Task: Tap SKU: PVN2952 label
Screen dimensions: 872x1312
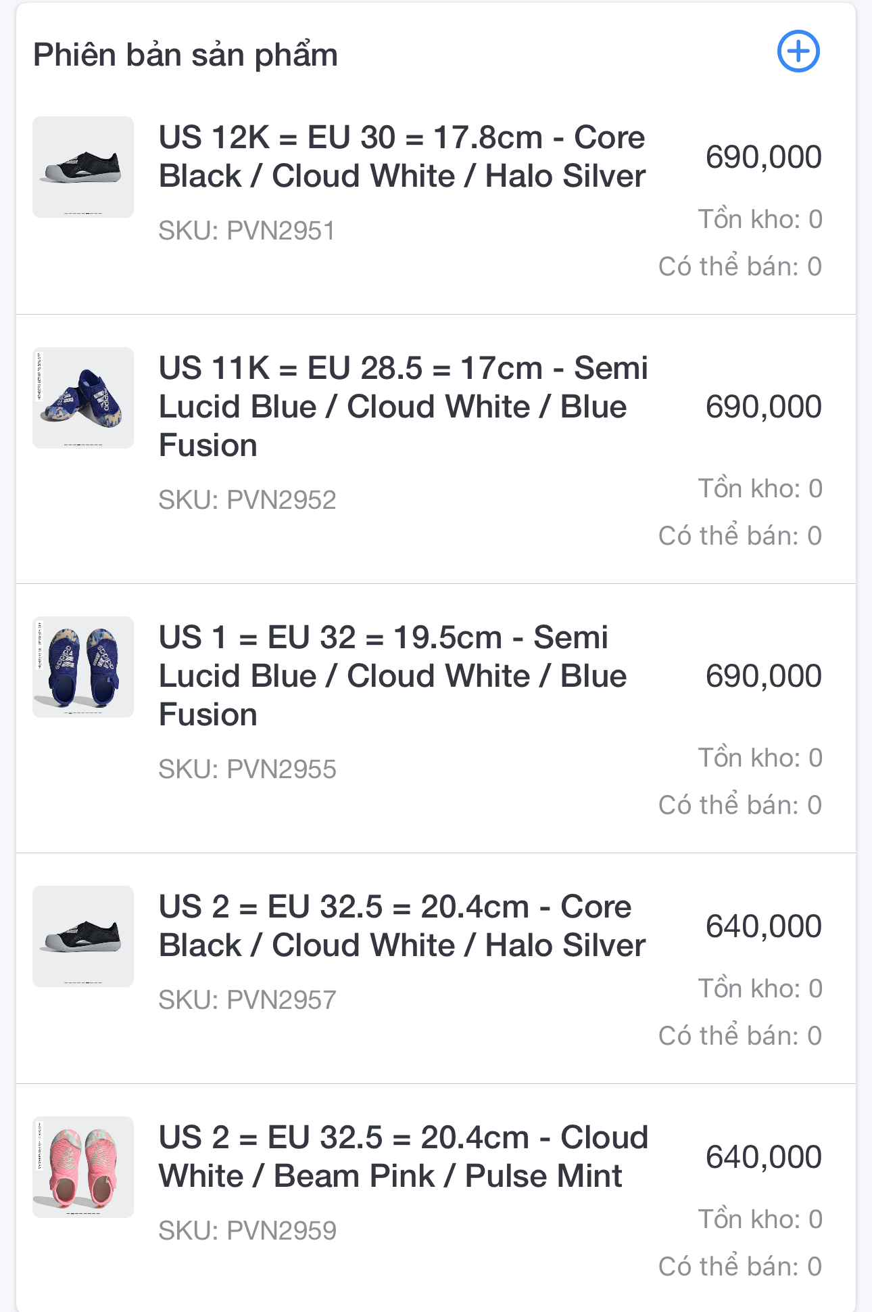Action: coord(247,500)
